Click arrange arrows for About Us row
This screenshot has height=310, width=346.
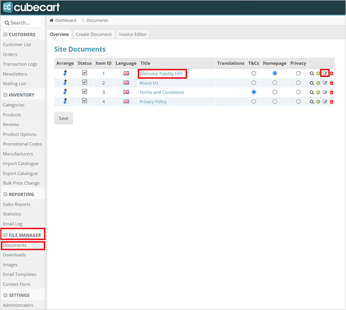pyautogui.click(x=65, y=82)
